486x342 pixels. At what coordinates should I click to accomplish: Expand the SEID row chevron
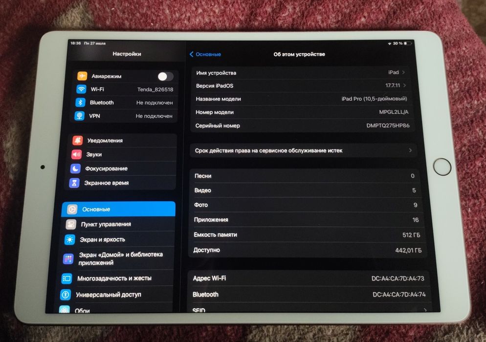point(425,310)
